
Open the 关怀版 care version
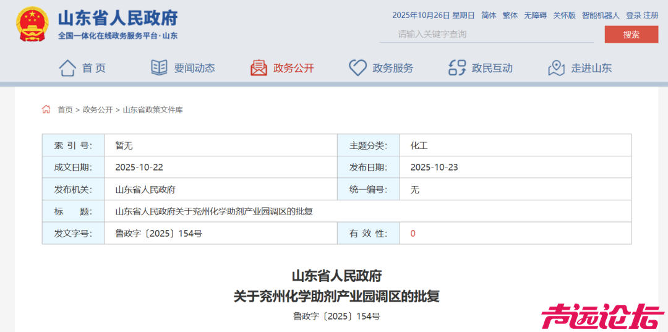[x=565, y=15]
